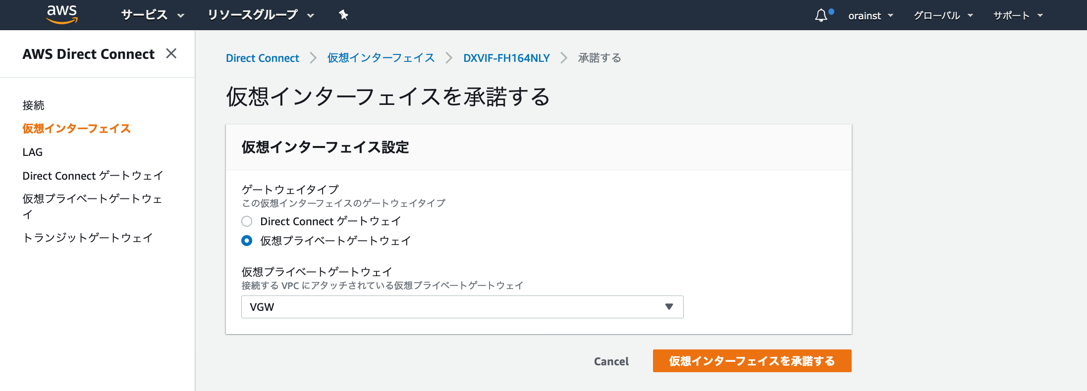Open the サポート menu
This screenshot has height=391, width=1087.
1018,15
